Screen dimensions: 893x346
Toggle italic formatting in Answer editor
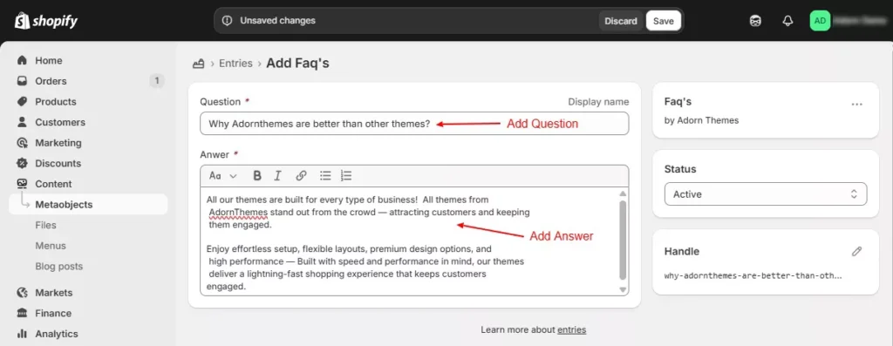[x=277, y=176]
